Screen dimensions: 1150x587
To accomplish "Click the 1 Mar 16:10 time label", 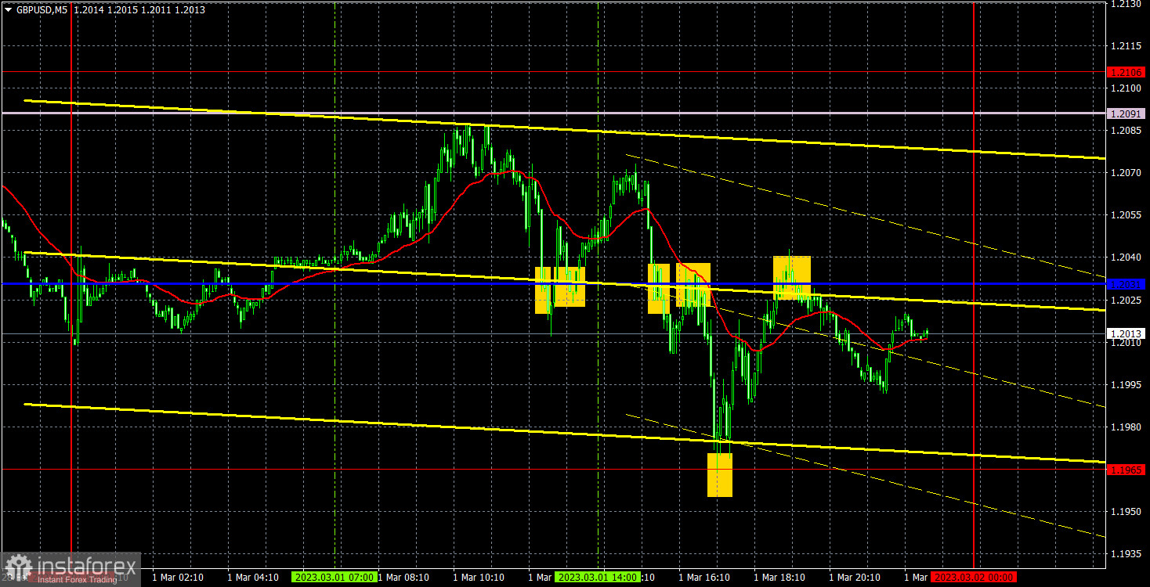I will click(704, 578).
